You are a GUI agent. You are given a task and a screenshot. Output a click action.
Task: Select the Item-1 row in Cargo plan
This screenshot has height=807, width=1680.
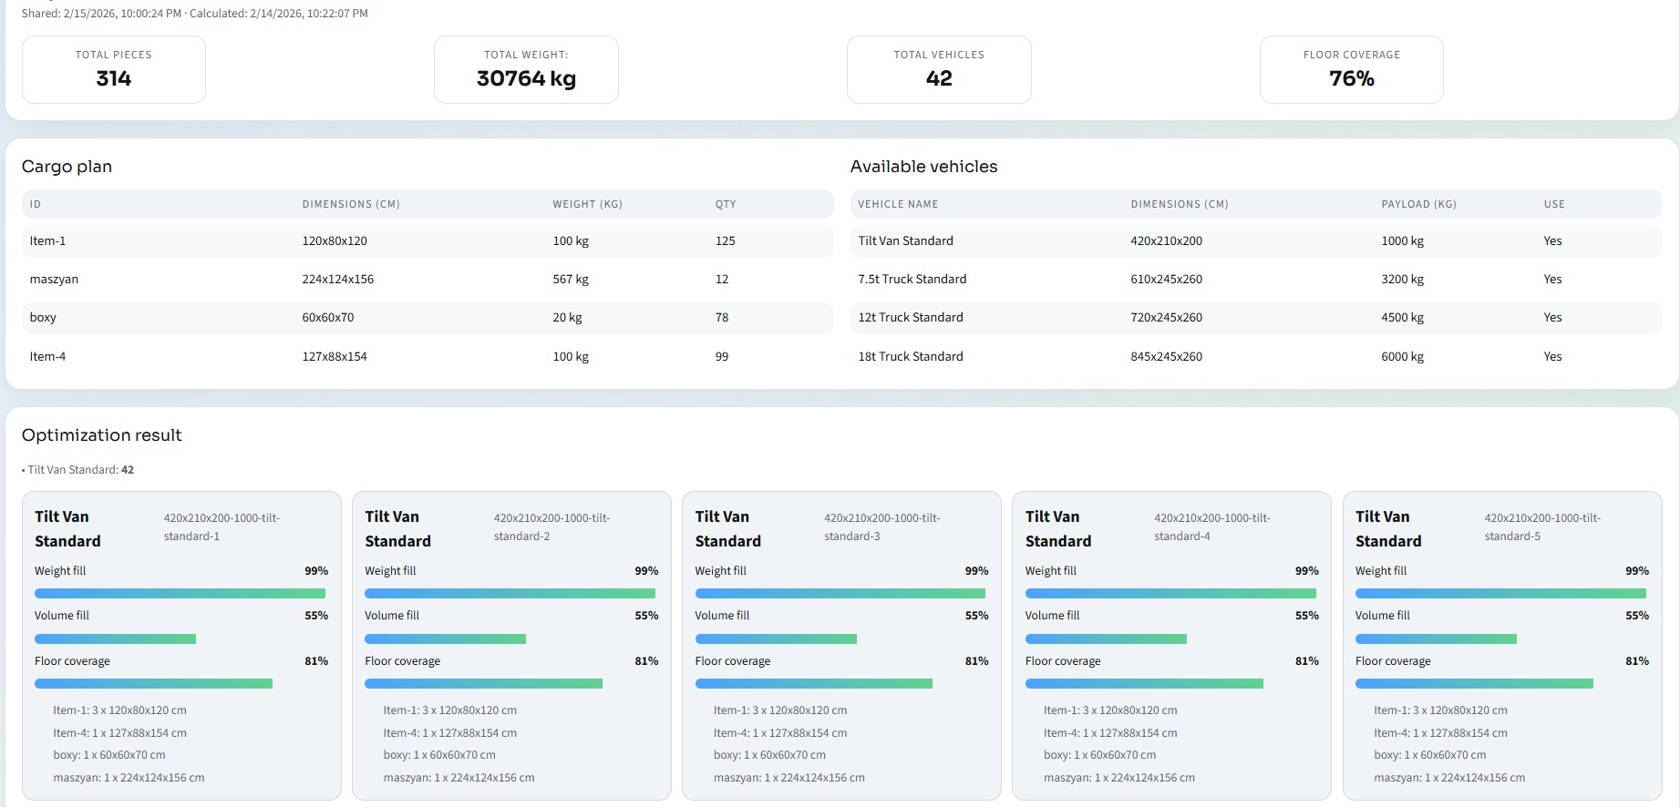point(428,241)
